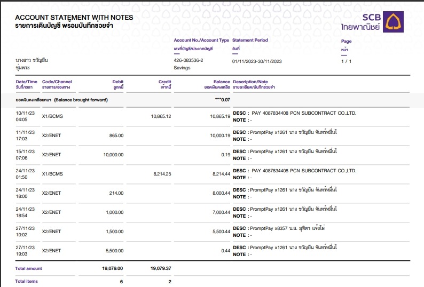Click the page indicator 1 / 1
424x287 pixels.
click(346, 61)
